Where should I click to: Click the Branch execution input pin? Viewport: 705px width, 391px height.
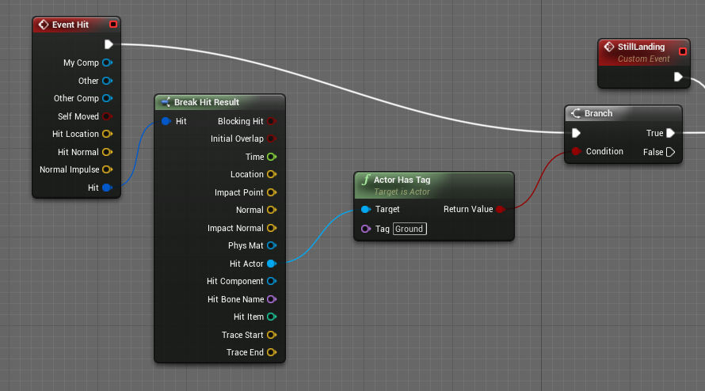pyautogui.click(x=576, y=133)
